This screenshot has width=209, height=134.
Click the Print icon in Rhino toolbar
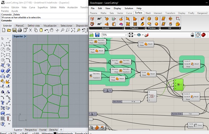[20, 30]
